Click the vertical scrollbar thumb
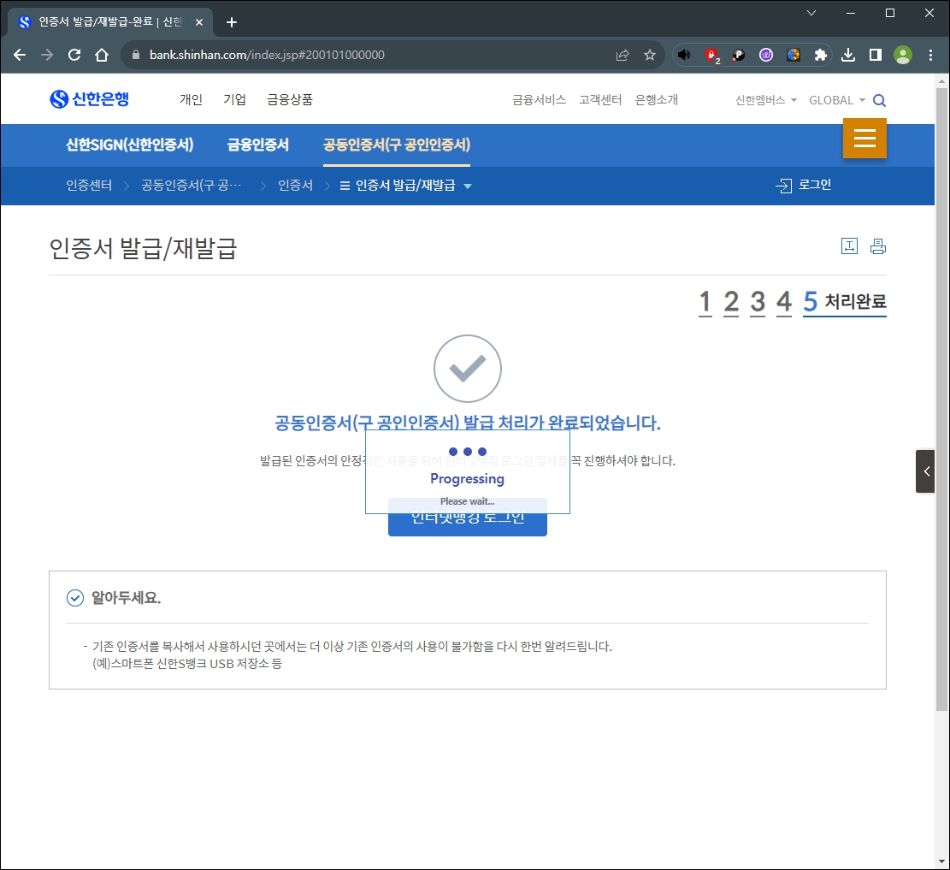This screenshot has height=870, width=950. pos(941,400)
